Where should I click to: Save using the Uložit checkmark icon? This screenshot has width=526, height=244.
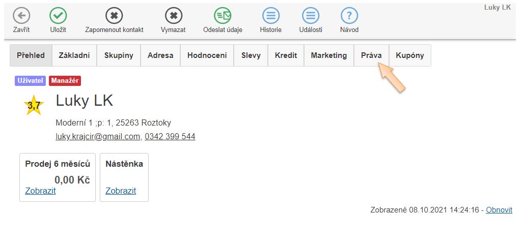click(58, 16)
